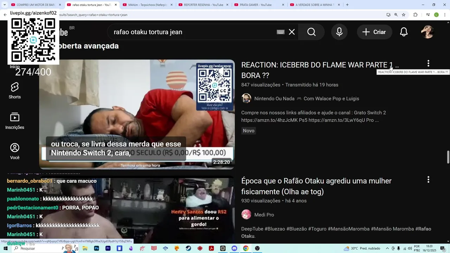Open the Você section in the sidebar
The height and width of the screenshot is (253, 450).
pyautogui.click(x=15, y=151)
